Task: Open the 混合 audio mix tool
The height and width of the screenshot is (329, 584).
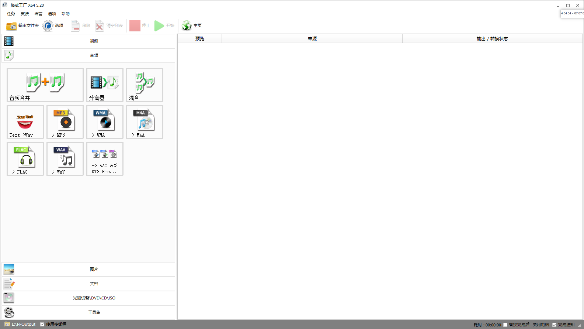Action: pyautogui.click(x=145, y=85)
